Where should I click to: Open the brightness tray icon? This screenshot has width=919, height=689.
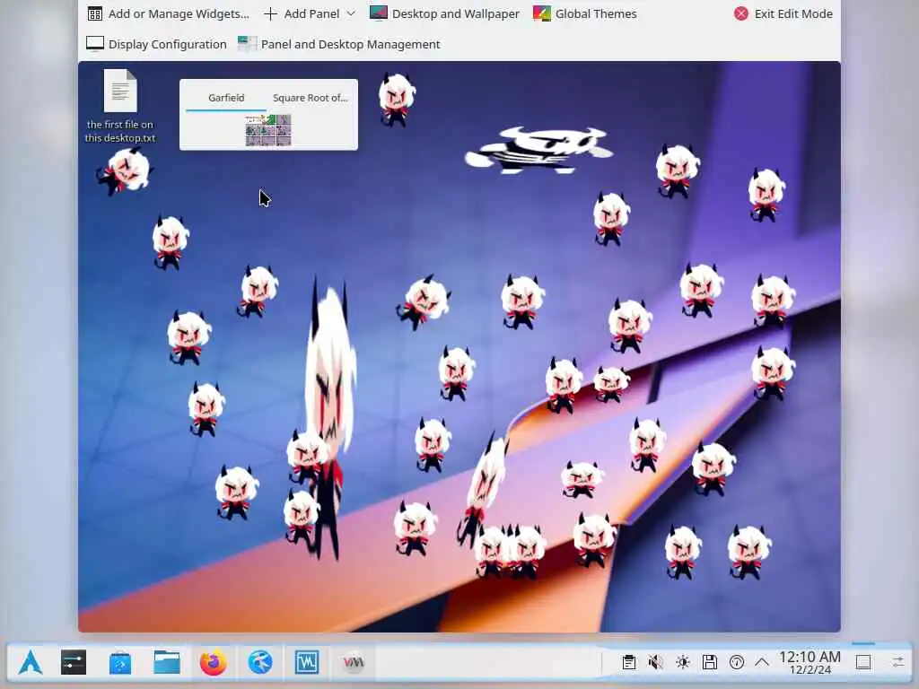683,663
